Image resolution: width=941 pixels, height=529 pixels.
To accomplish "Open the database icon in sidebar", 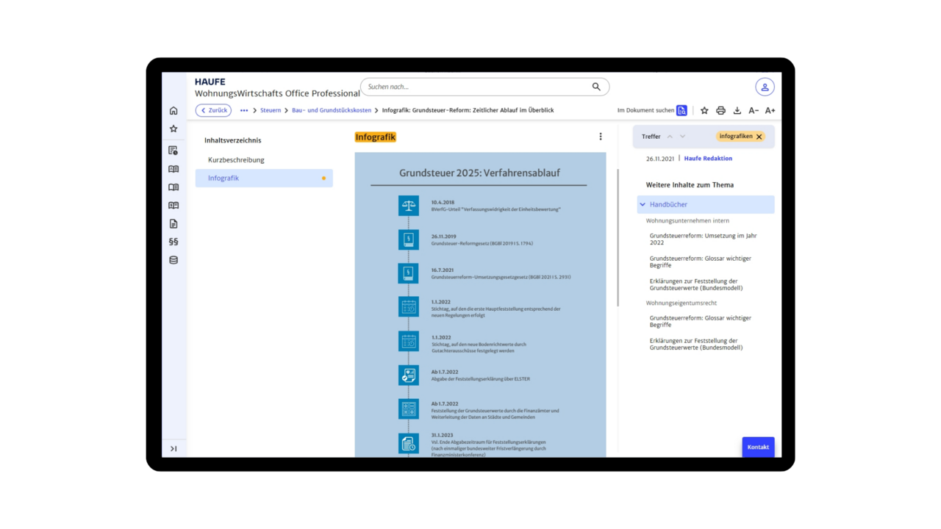I will 173,260.
